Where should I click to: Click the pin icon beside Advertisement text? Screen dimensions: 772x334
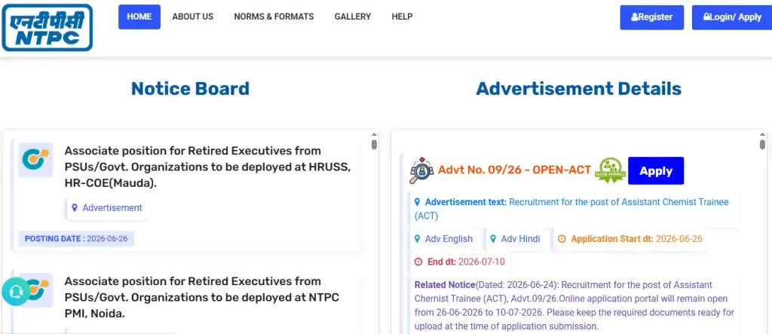[417, 202]
